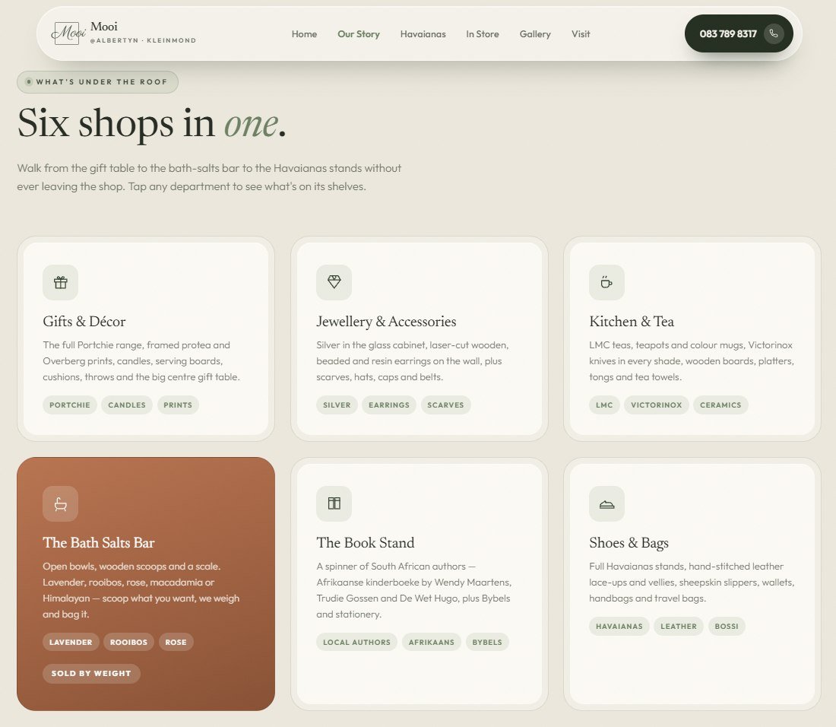Click the HAVAIANAS tag on Shoes card
Image resolution: width=836 pixels, height=727 pixels.
(x=619, y=626)
